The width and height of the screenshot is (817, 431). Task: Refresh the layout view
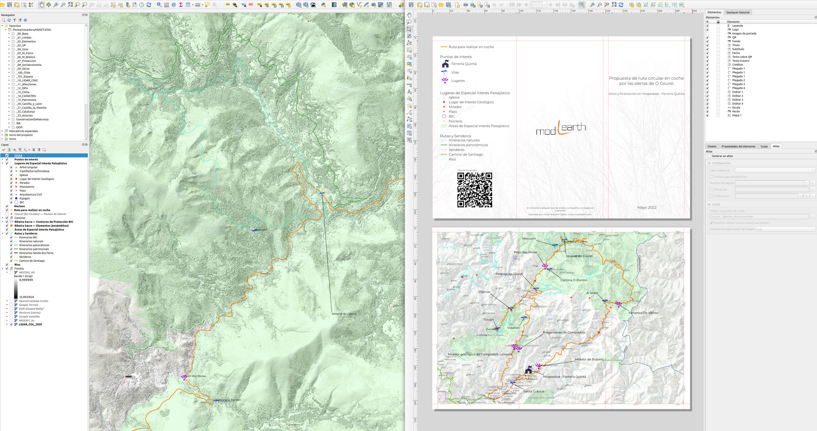pyautogui.click(x=621, y=5)
